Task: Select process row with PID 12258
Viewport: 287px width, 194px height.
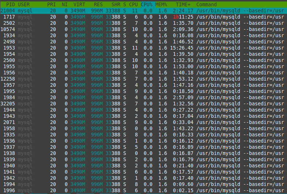Action: tap(8, 79)
